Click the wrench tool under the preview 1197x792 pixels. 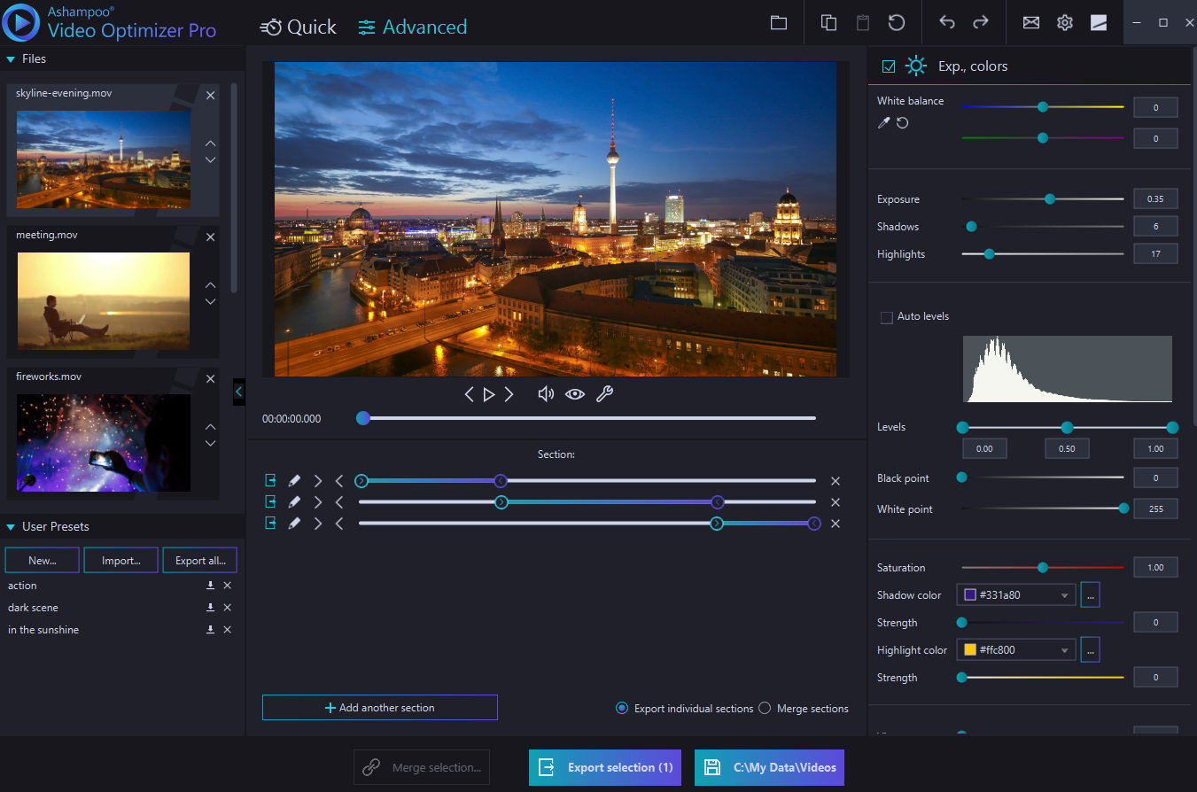coord(605,393)
